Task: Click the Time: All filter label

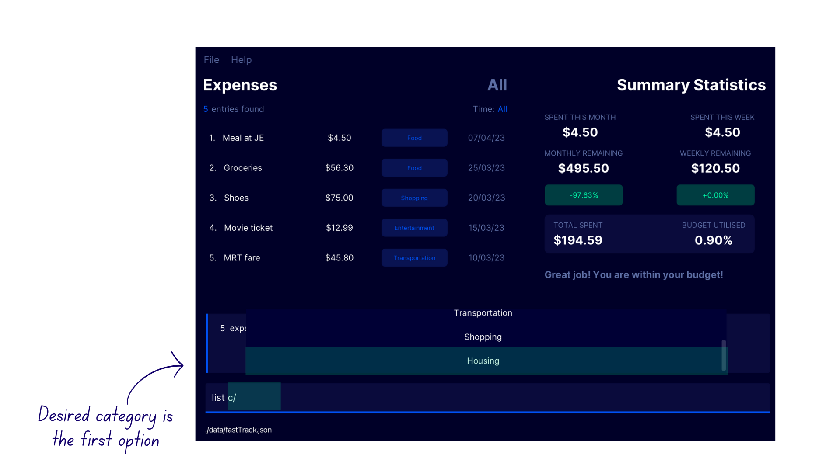Action: click(490, 109)
